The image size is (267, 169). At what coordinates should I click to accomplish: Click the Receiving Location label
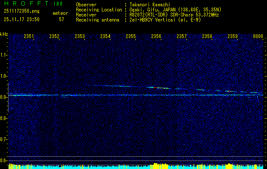pyautogui.click(x=99, y=10)
